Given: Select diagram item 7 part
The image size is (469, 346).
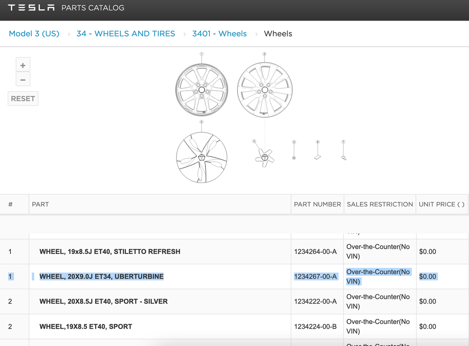Looking at the screenshot, I should click(344, 157).
